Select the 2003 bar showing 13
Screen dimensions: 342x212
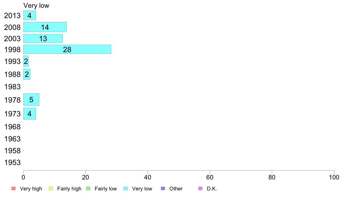[43, 38]
